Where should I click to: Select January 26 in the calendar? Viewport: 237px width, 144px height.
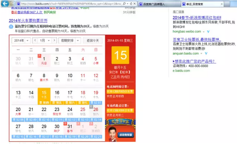pyautogui.click(x=96, y=111)
